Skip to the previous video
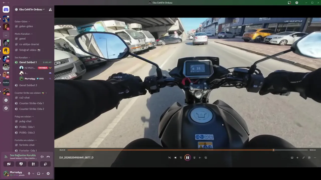321x180 pixels. click(175, 157)
